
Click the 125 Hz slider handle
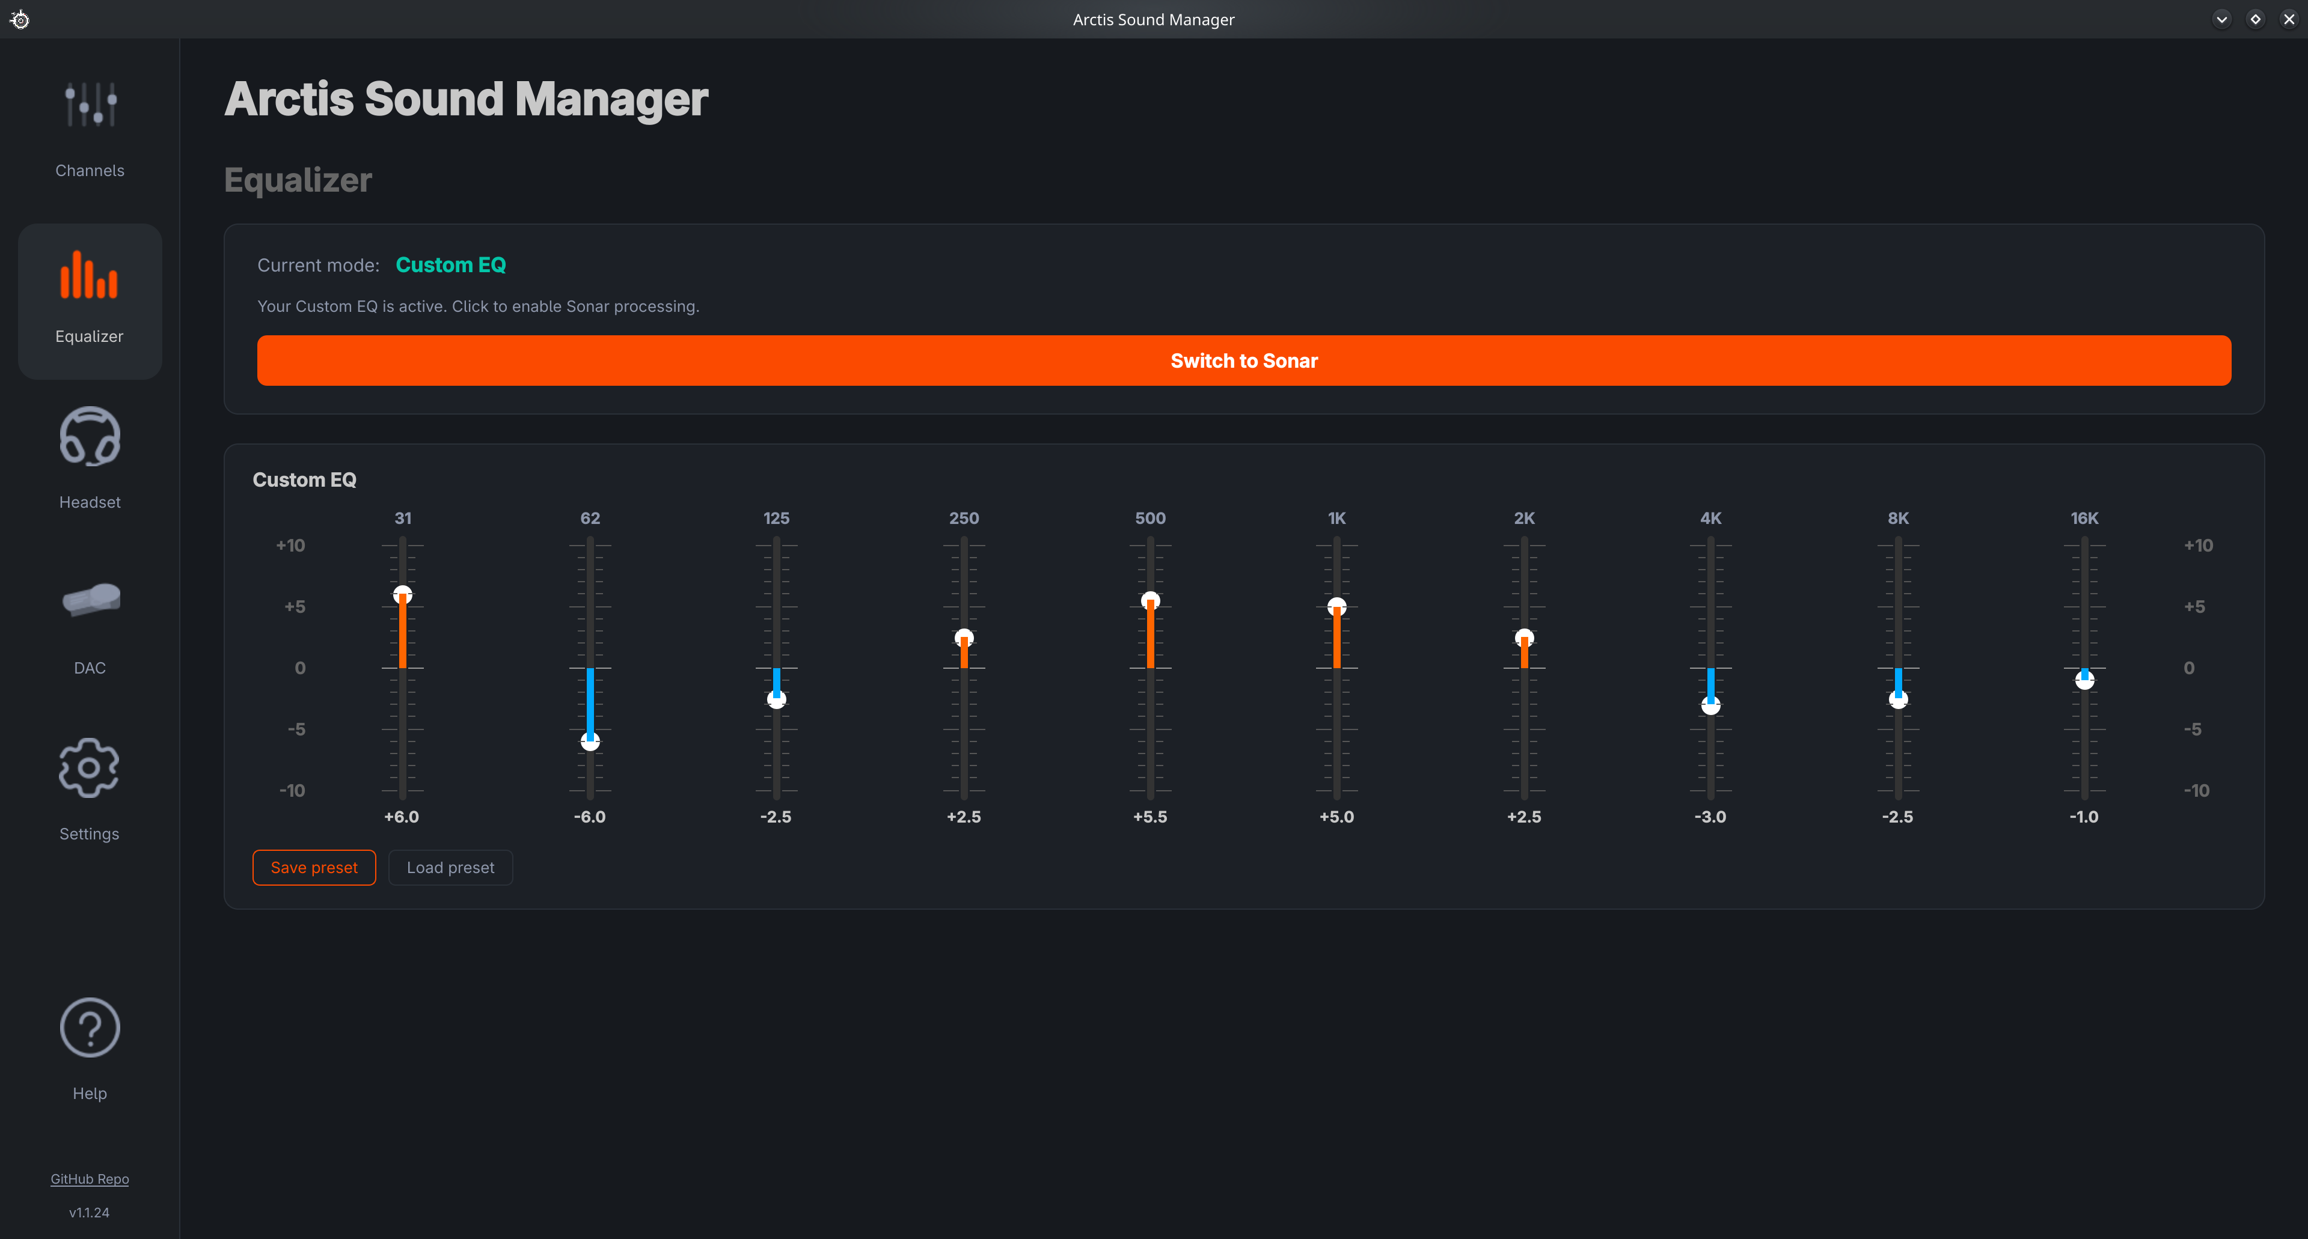(x=777, y=699)
